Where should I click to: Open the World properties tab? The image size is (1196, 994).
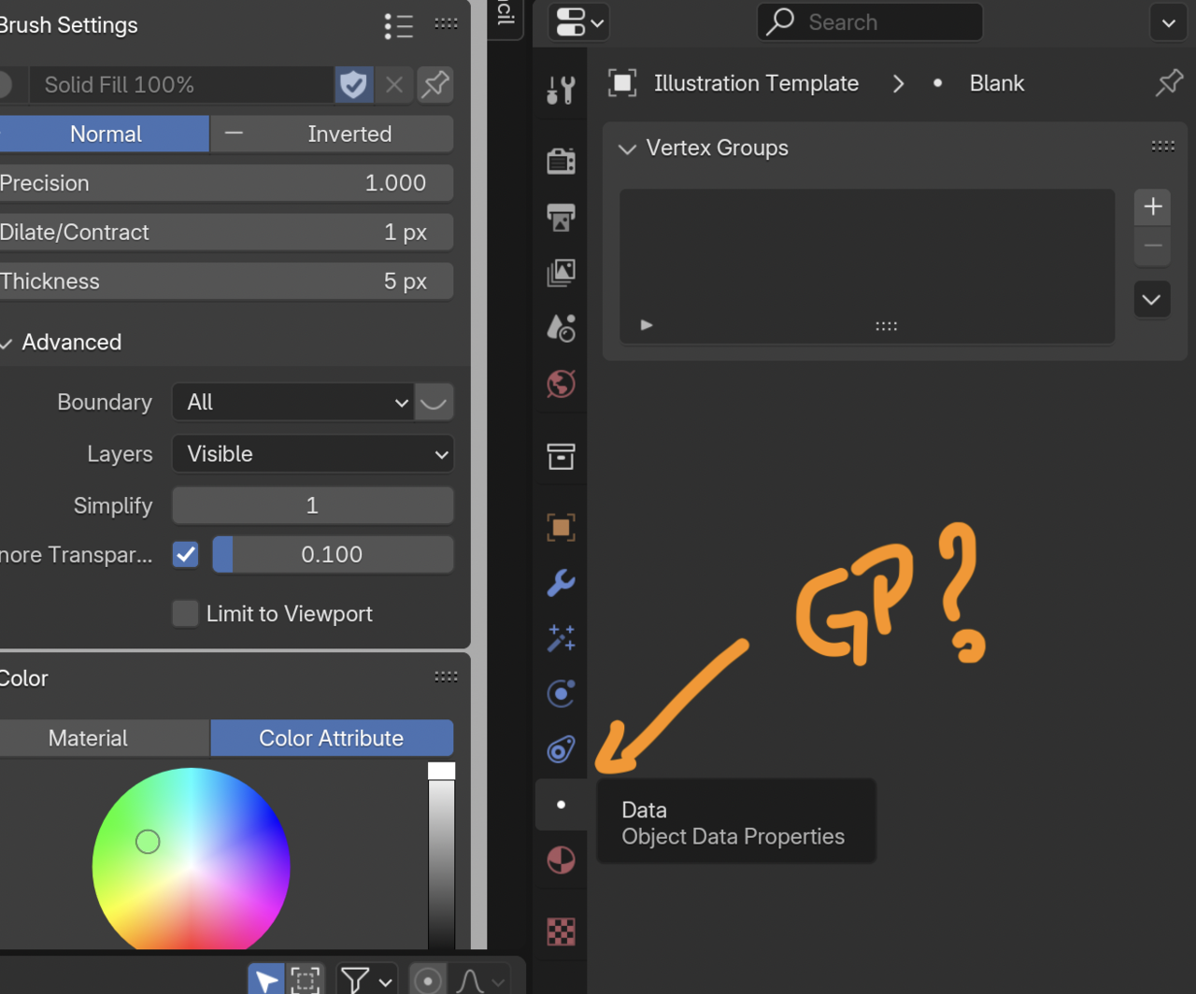pos(561,383)
